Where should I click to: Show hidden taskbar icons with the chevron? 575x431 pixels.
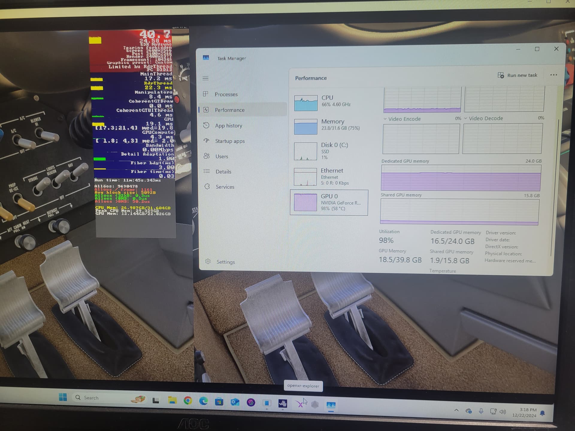457,410
